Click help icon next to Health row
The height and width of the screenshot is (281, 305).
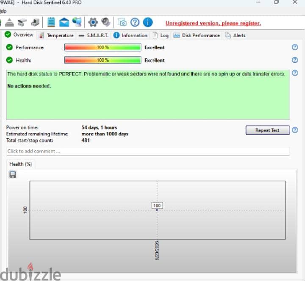point(295,60)
